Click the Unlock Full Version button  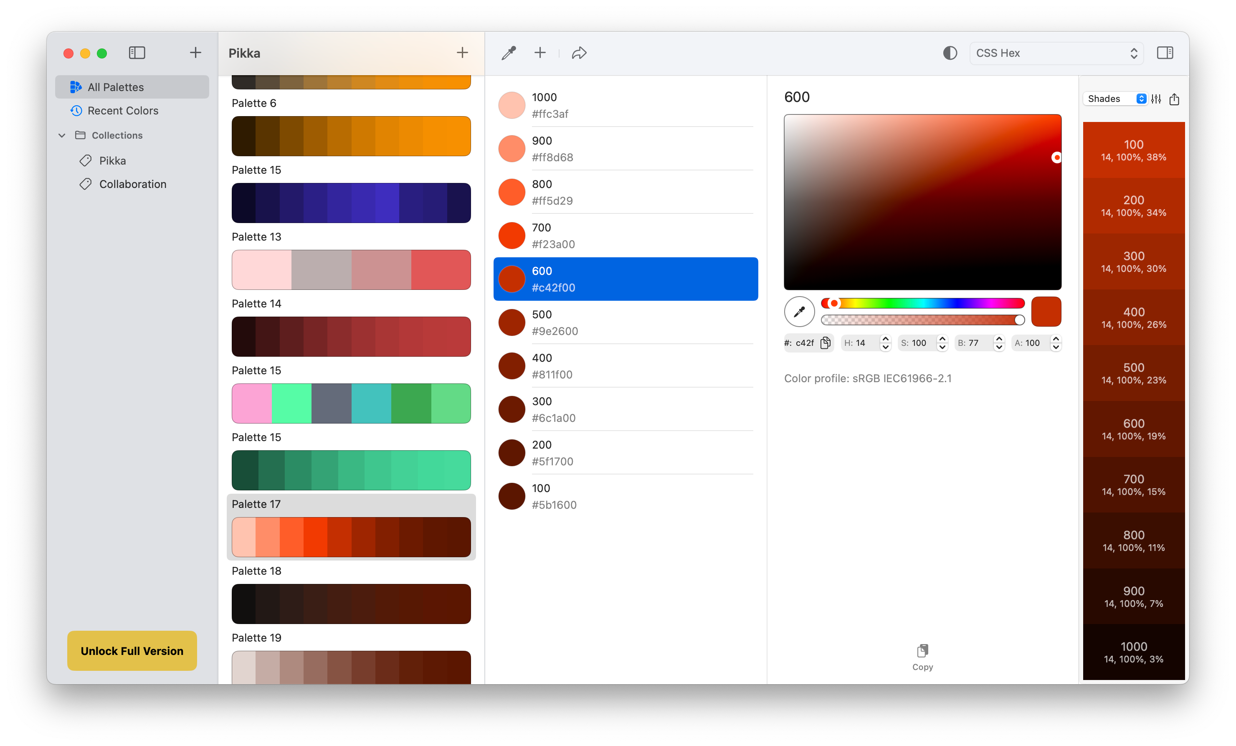pos(132,651)
